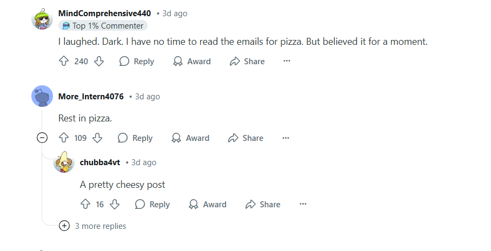Open the chubba4vt username link
The image size is (491, 251).
(x=100, y=162)
